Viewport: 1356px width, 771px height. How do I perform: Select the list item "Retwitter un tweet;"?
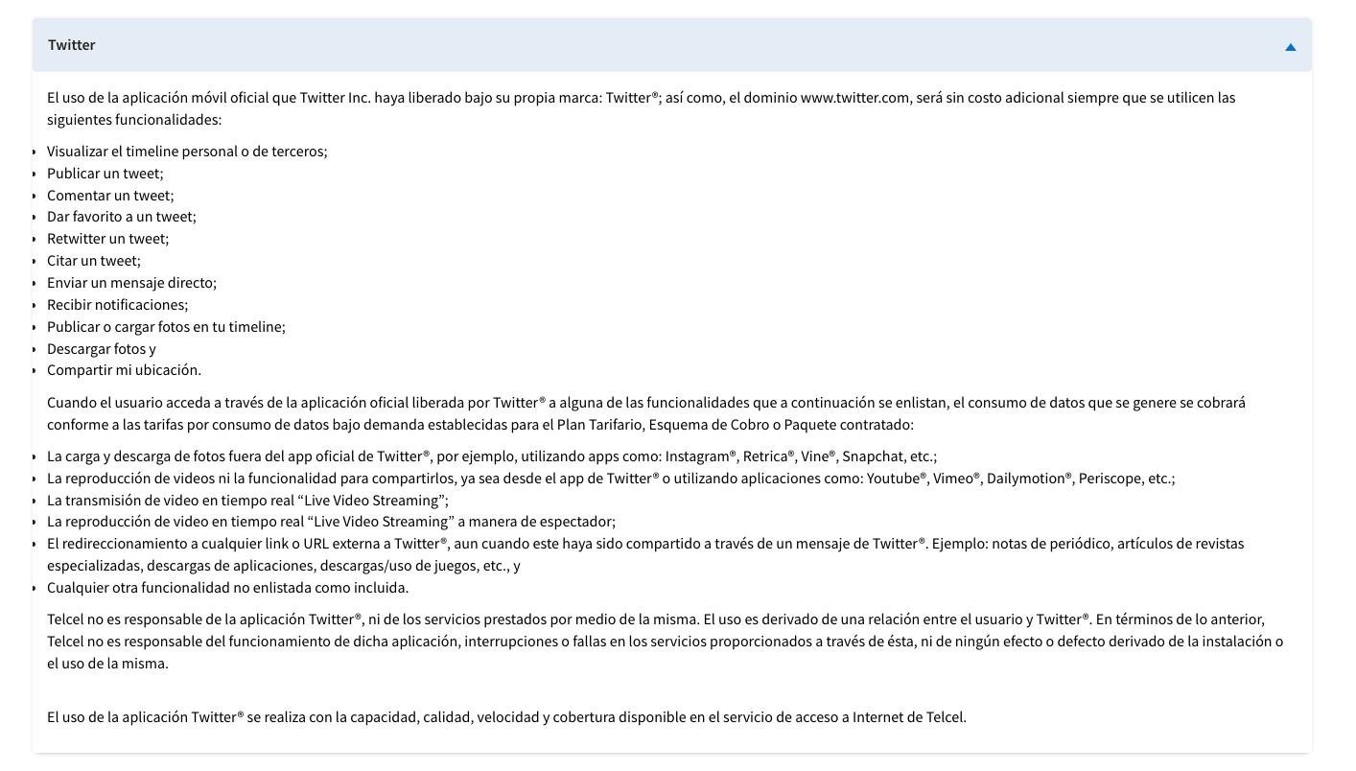click(107, 239)
